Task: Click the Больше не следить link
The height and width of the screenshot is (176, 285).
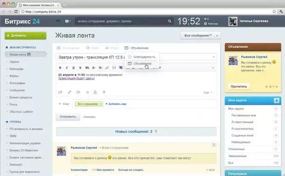Action: coord(131,170)
